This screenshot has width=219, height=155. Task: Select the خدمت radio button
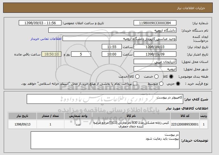156,77
